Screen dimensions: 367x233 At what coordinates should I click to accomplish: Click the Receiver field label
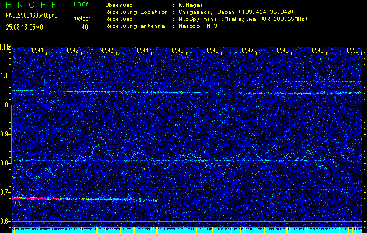(119, 19)
